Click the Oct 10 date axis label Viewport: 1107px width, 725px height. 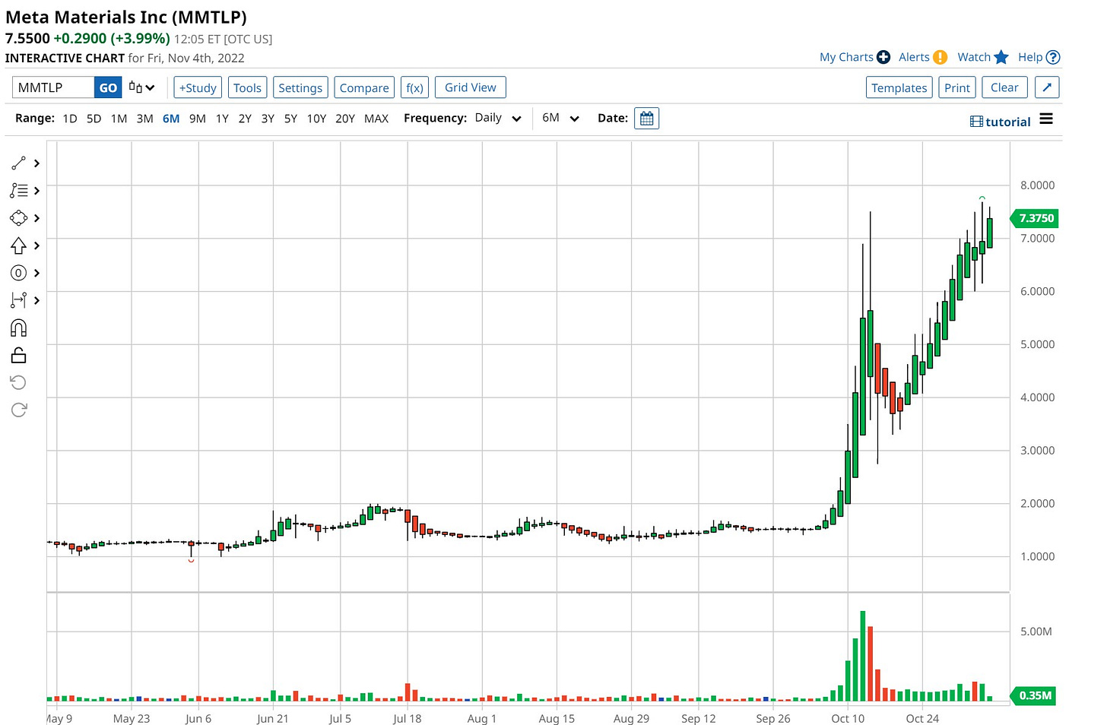click(x=848, y=718)
